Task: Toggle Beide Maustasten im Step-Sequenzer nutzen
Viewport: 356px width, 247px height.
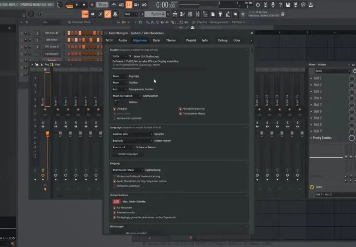Action: [140, 181]
